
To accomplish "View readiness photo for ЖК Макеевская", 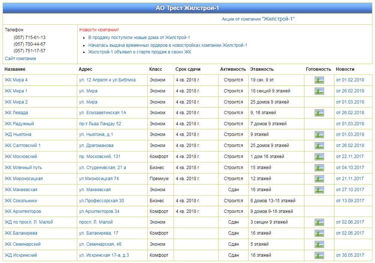I will 319,190.
